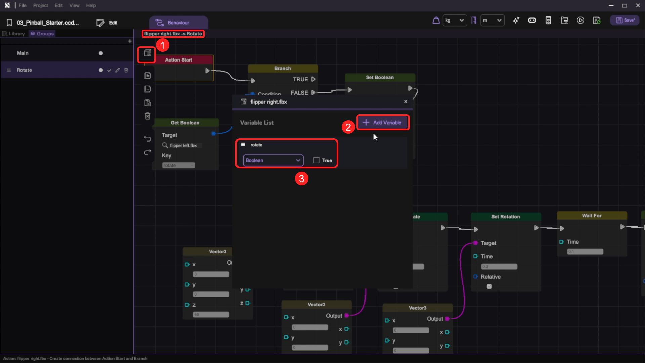Click the Add Variable button
The width and height of the screenshot is (645, 363).
click(x=383, y=123)
